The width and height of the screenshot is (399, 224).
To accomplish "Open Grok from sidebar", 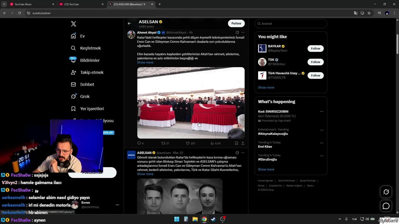I will 80,96.
